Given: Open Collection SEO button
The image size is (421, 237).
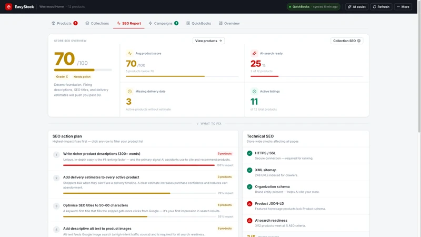Looking at the screenshot, I should (347, 41).
